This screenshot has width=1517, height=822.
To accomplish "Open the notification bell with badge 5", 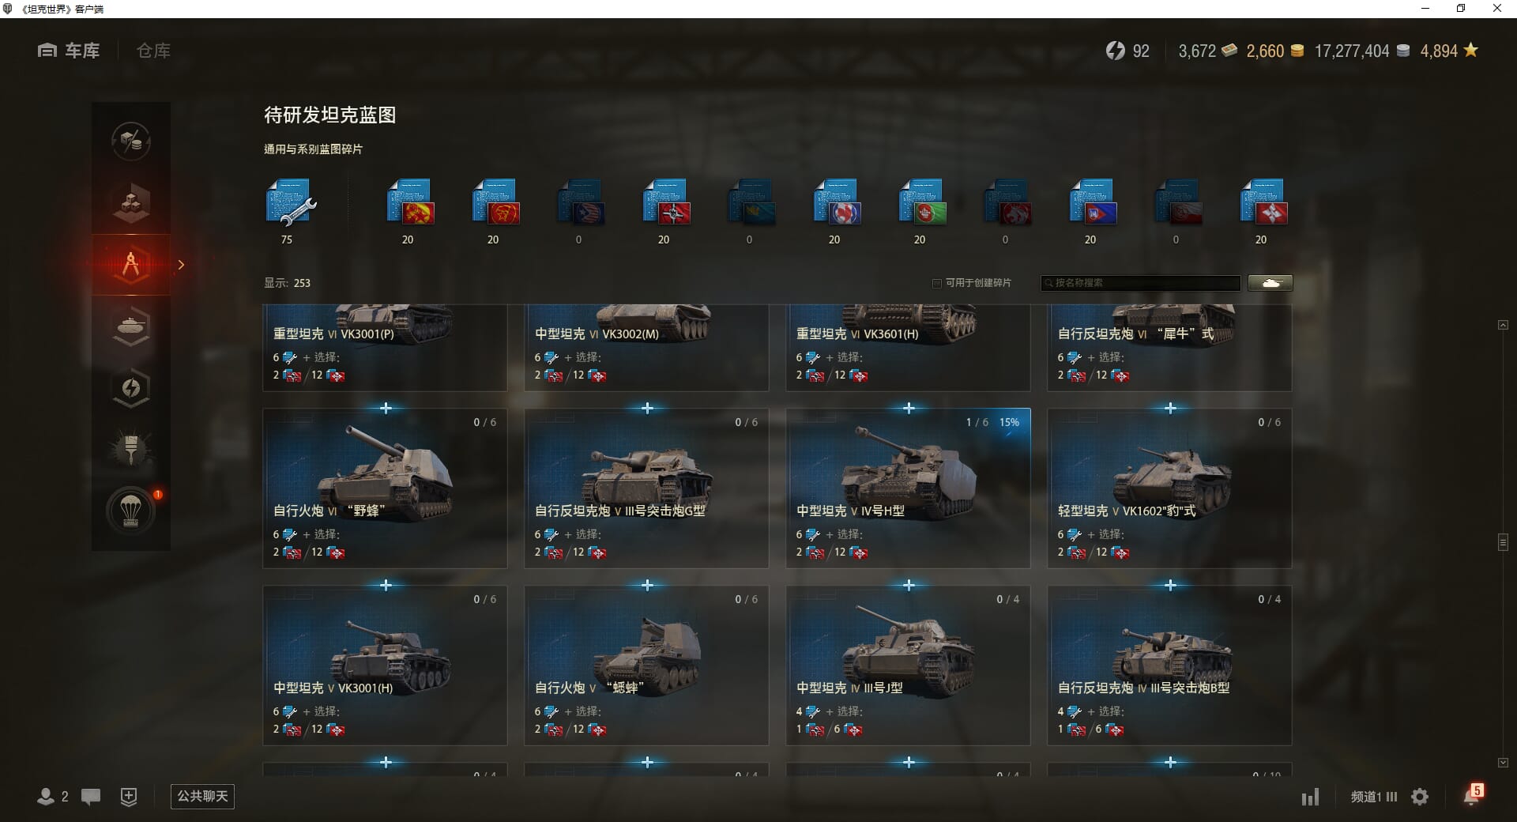I will (1473, 795).
